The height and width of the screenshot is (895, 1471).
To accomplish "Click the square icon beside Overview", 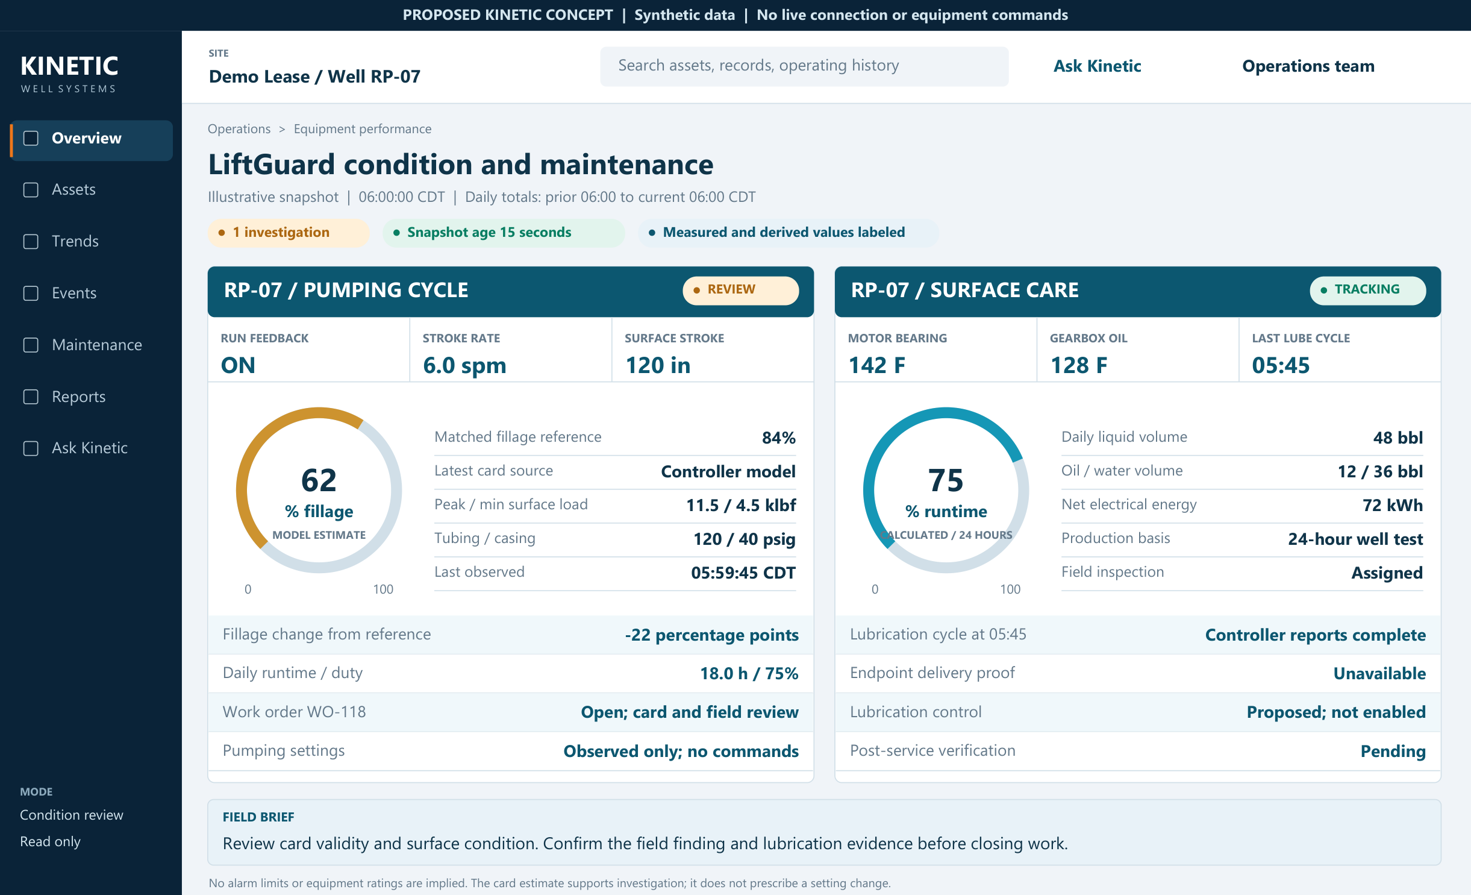I will click(x=31, y=139).
